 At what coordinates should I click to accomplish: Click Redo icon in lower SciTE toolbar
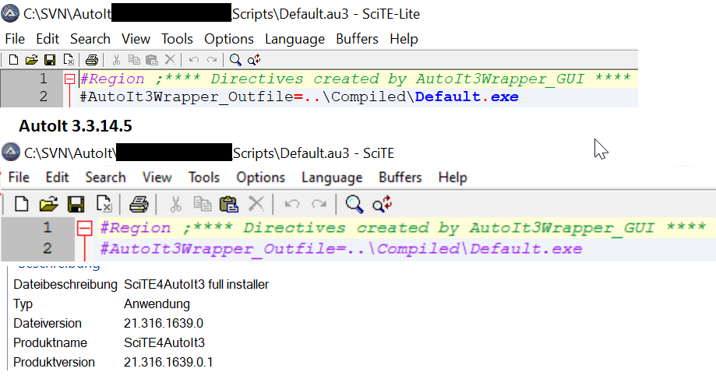pos(319,204)
